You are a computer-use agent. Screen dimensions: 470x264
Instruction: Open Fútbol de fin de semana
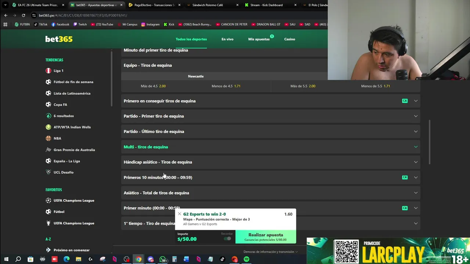(73, 82)
